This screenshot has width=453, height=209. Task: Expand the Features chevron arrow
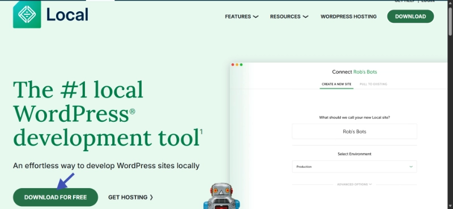click(x=255, y=17)
